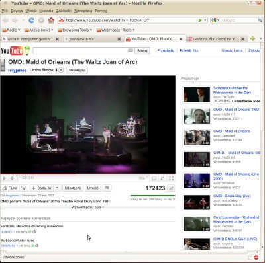Screen dimensions: 265x263
Task: Flag this video with flag icon
Action: (x=107, y=188)
